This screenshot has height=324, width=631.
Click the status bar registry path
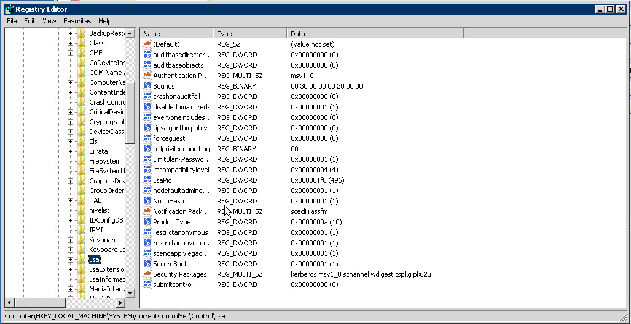(x=115, y=317)
